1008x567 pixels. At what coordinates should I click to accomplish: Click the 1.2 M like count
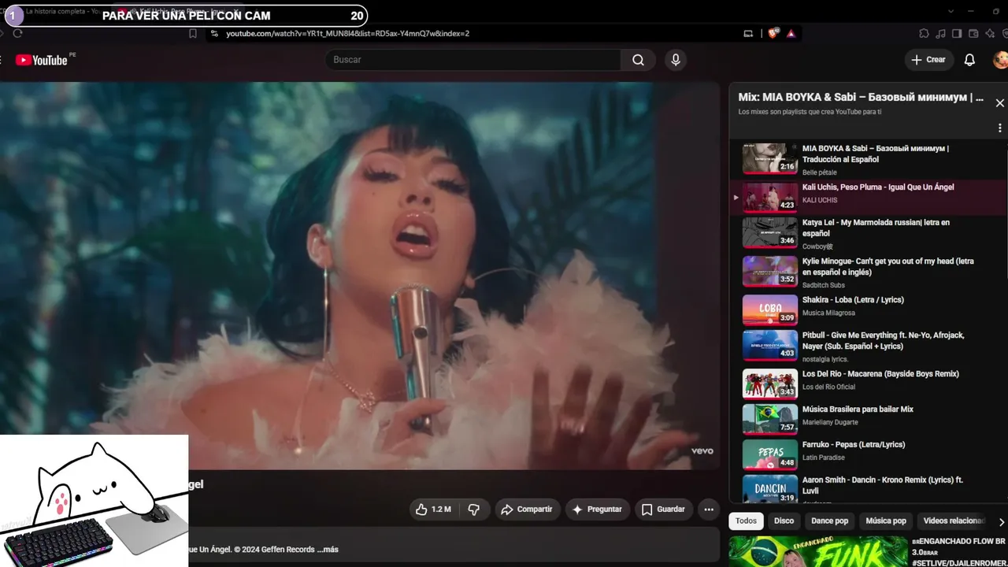[x=441, y=510]
